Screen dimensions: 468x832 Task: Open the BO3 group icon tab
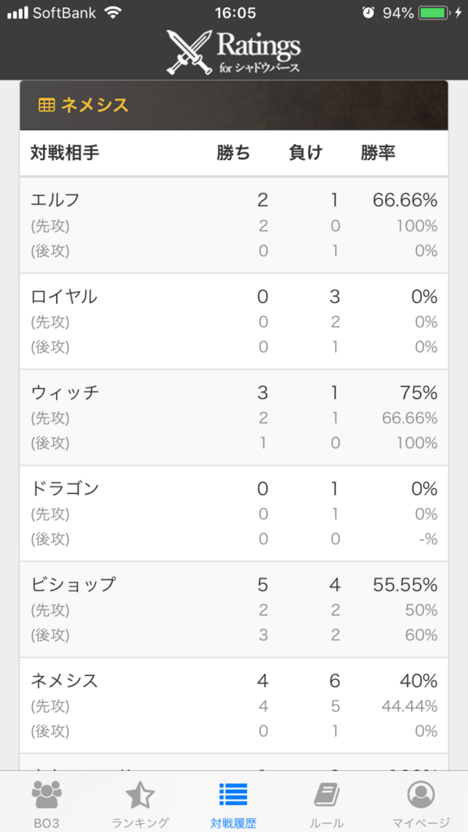(46, 795)
